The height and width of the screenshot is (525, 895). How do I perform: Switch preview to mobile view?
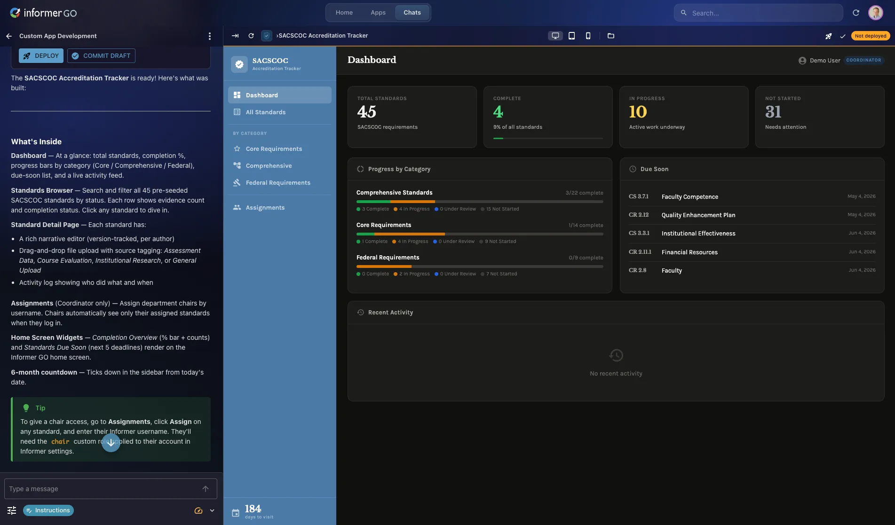[x=587, y=36]
